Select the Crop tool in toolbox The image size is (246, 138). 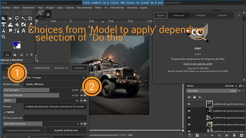30,19
